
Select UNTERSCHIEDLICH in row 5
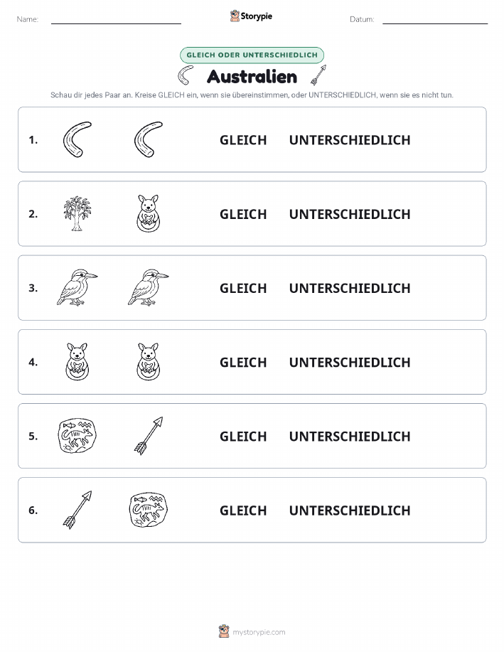point(350,436)
